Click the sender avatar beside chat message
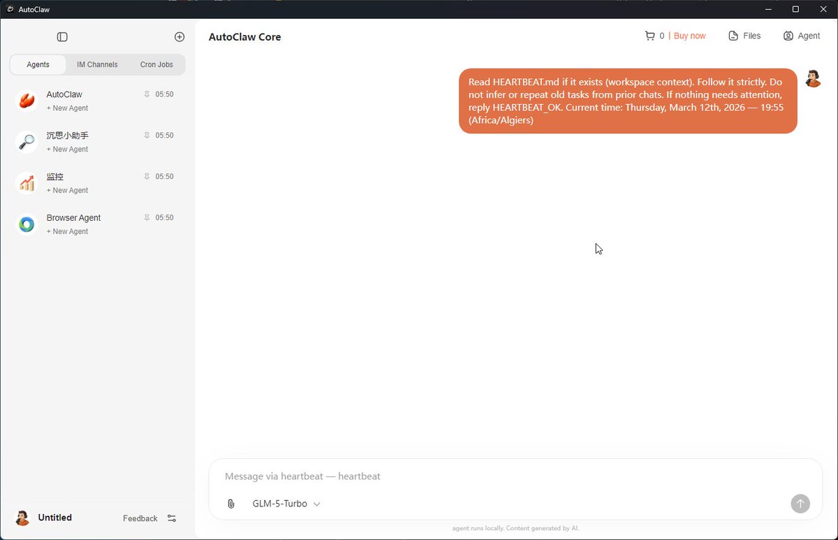This screenshot has width=838, height=540. click(812, 78)
